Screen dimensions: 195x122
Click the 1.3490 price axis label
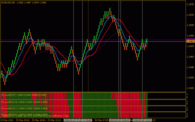coord(190,36)
